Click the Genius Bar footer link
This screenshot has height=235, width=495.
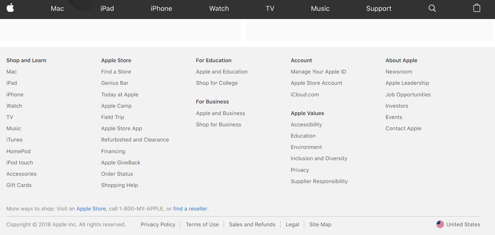pyautogui.click(x=115, y=83)
